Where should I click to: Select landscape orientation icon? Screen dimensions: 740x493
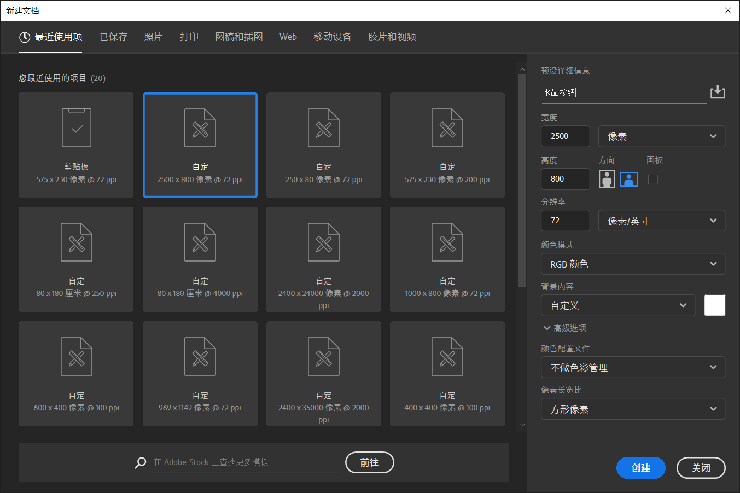click(629, 179)
